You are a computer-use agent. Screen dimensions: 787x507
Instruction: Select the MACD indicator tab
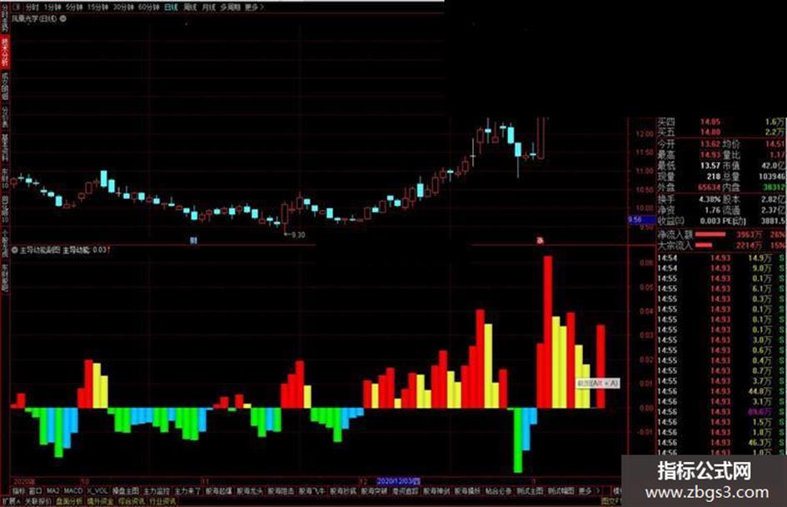(x=72, y=491)
